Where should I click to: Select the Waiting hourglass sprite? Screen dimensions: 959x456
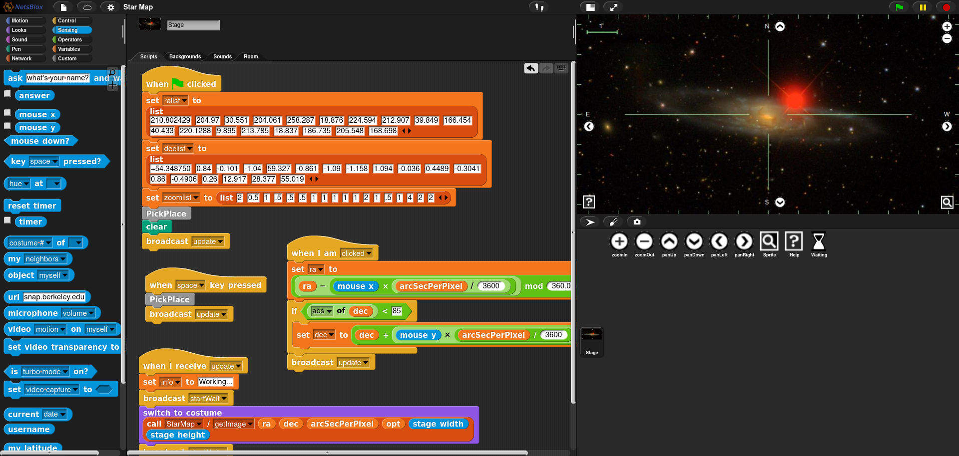[819, 242]
